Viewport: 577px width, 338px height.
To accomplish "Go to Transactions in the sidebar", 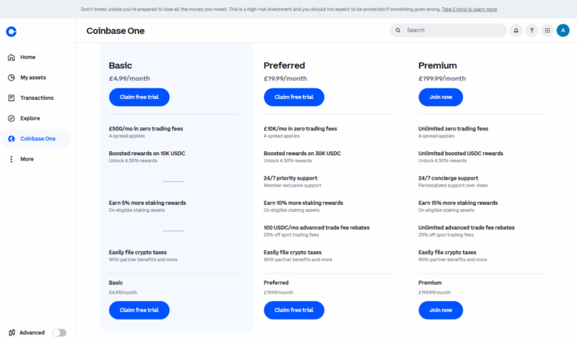I will click(x=37, y=98).
